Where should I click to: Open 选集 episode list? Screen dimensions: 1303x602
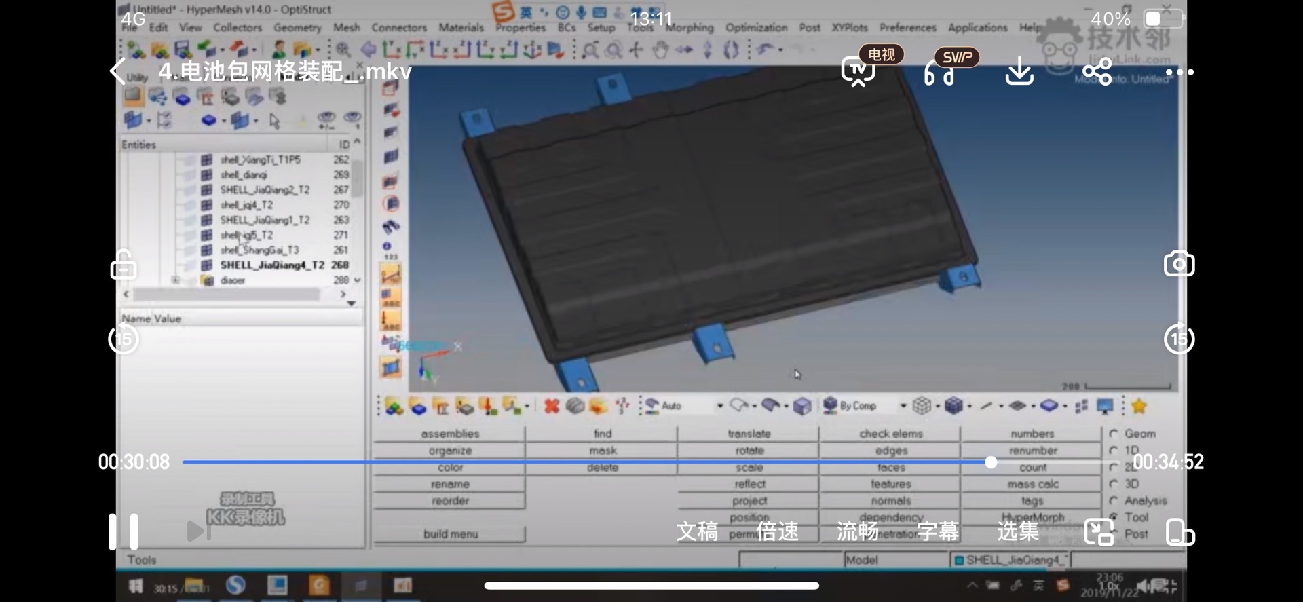[x=1018, y=531]
